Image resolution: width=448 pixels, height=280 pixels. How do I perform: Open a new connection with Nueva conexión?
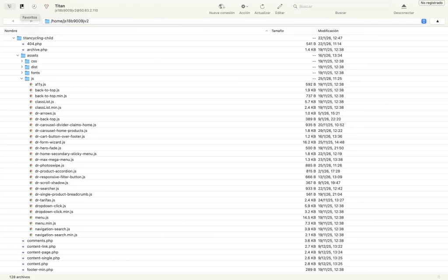[x=222, y=7]
